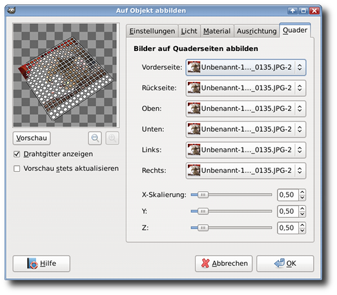Switch to the Licht tab
Image resolution: width=337 pixels, height=295 pixels.
[x=189, y=31]
